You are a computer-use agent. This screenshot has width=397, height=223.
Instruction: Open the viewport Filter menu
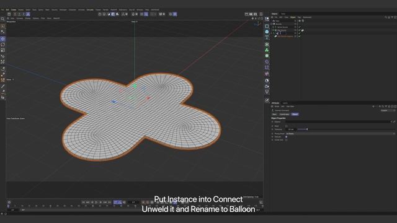pyautogui.click(x=43, y=18)
